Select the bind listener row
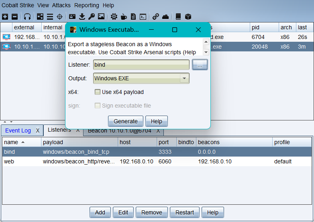 click(x=157, y=152)
